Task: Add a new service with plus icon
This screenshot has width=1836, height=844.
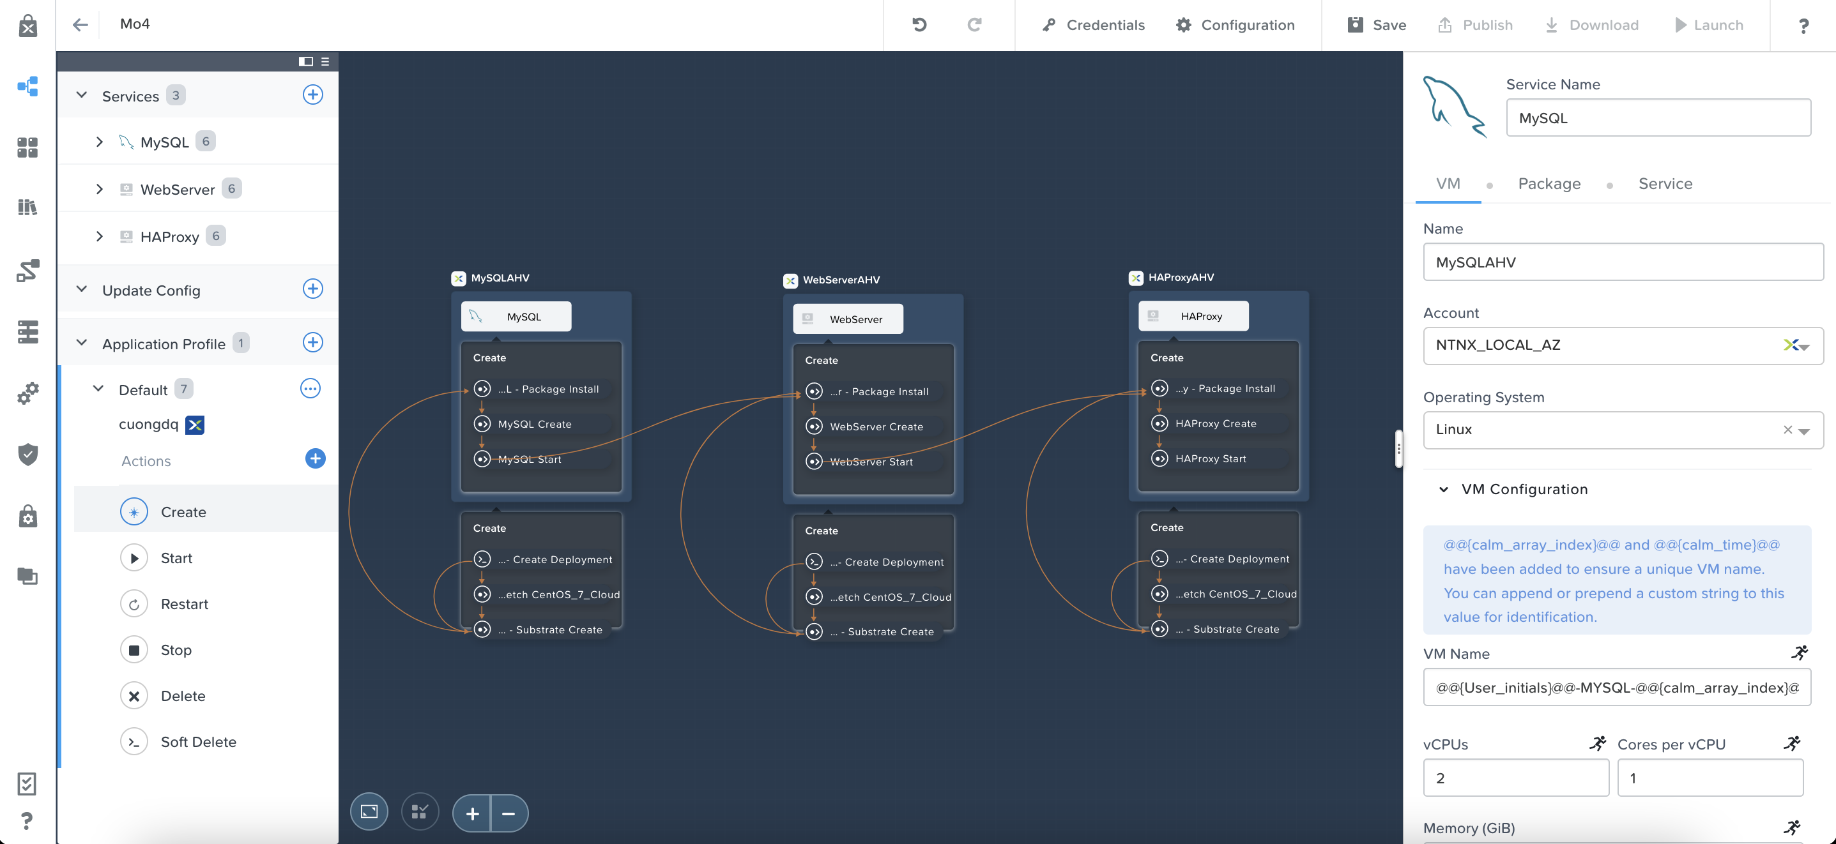Action: click(x=313, y=94)
